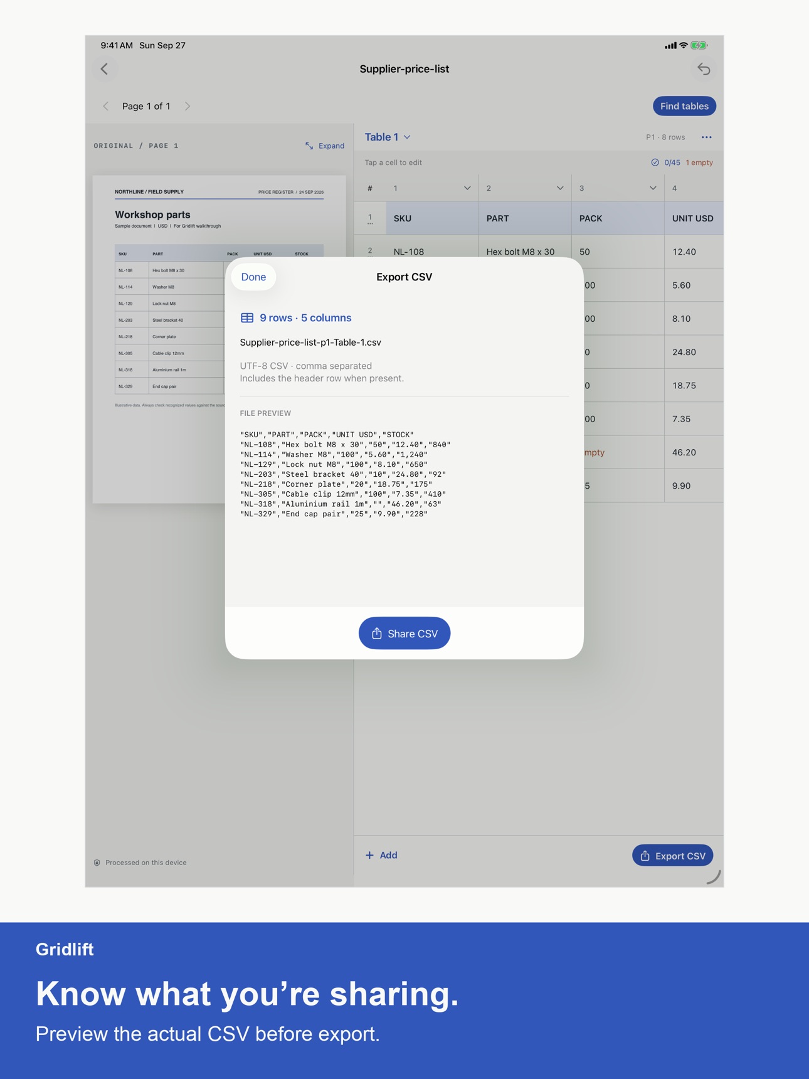Click the Done button
Image resolution: width=809 pixels, height=1079 pixels.
(253, 277)
